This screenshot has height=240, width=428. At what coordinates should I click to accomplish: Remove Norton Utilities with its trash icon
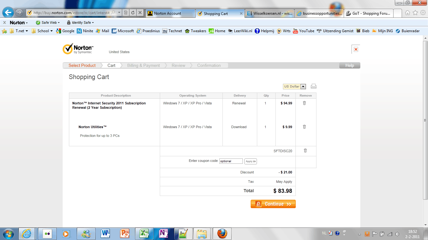point(304,127)
